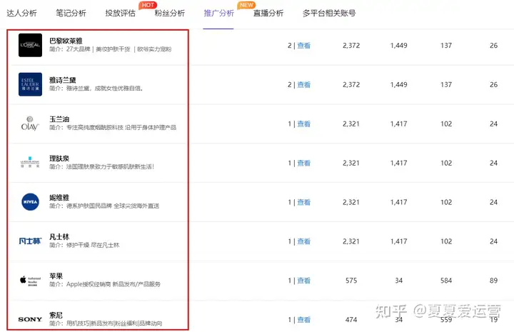Click the Apple authorized reseller logo
This screenshot has height=332, width=514.
coord(30,281)
